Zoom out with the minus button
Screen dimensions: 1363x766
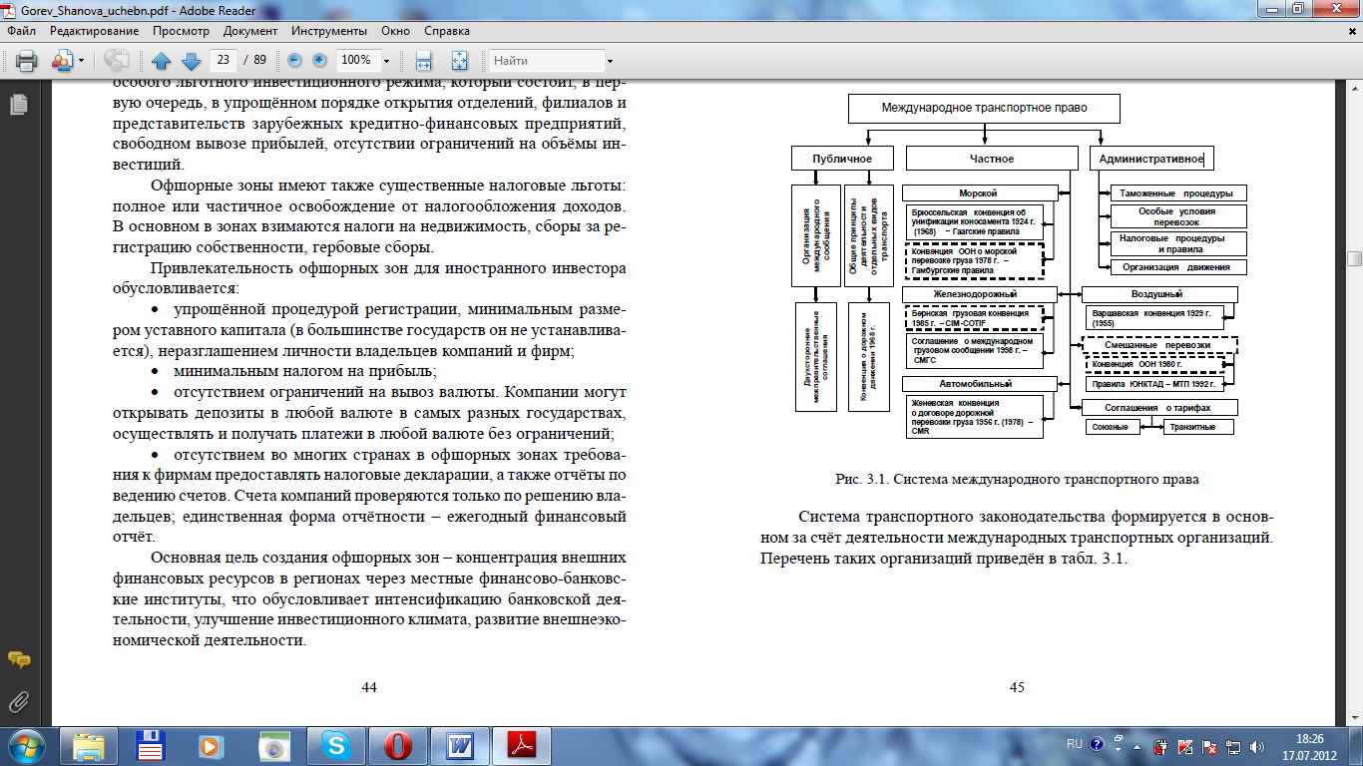(x=295, y=60)
